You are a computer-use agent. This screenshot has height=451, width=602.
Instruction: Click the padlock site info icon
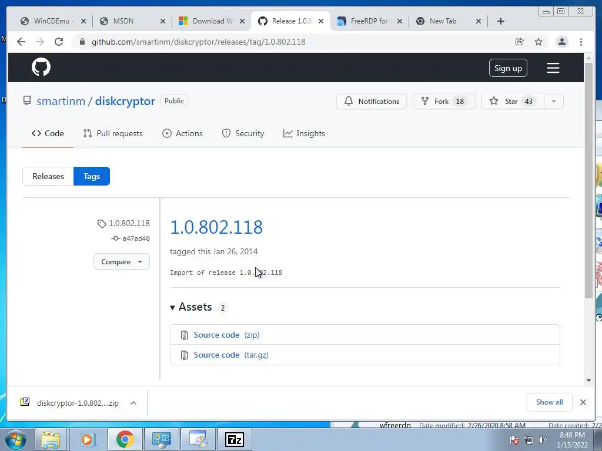(x=82, y=42)
